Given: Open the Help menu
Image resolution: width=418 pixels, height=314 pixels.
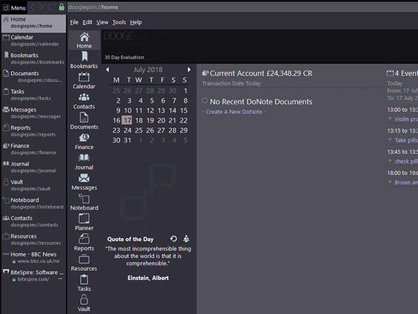Looking at the screenshot, I should coord(135,22).
